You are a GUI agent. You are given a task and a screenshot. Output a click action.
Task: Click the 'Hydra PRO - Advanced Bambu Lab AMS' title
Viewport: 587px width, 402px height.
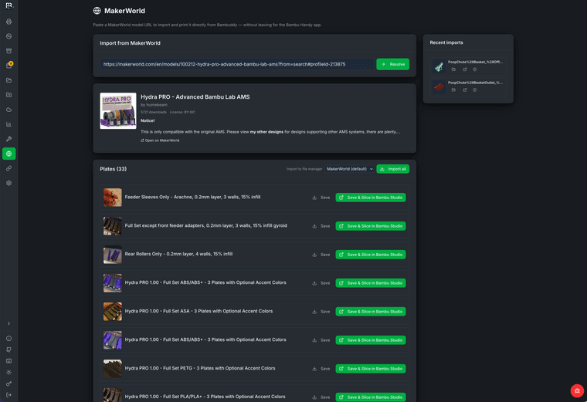195,97
